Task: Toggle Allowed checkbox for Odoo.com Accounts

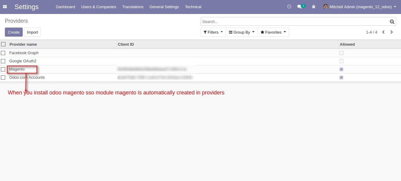Action: (x=341, y=77)
